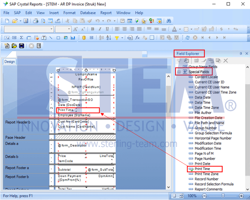Open the font name dropdown
Screen dimensions: 250x200
tap(52, 29)
